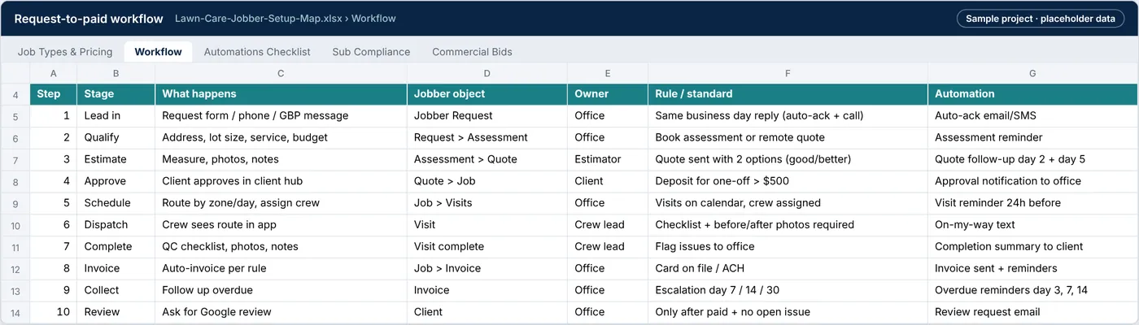Click the 'Jobber object' header cell
Viewport: 1139px width, 325px height.
(x=487, y=94)
